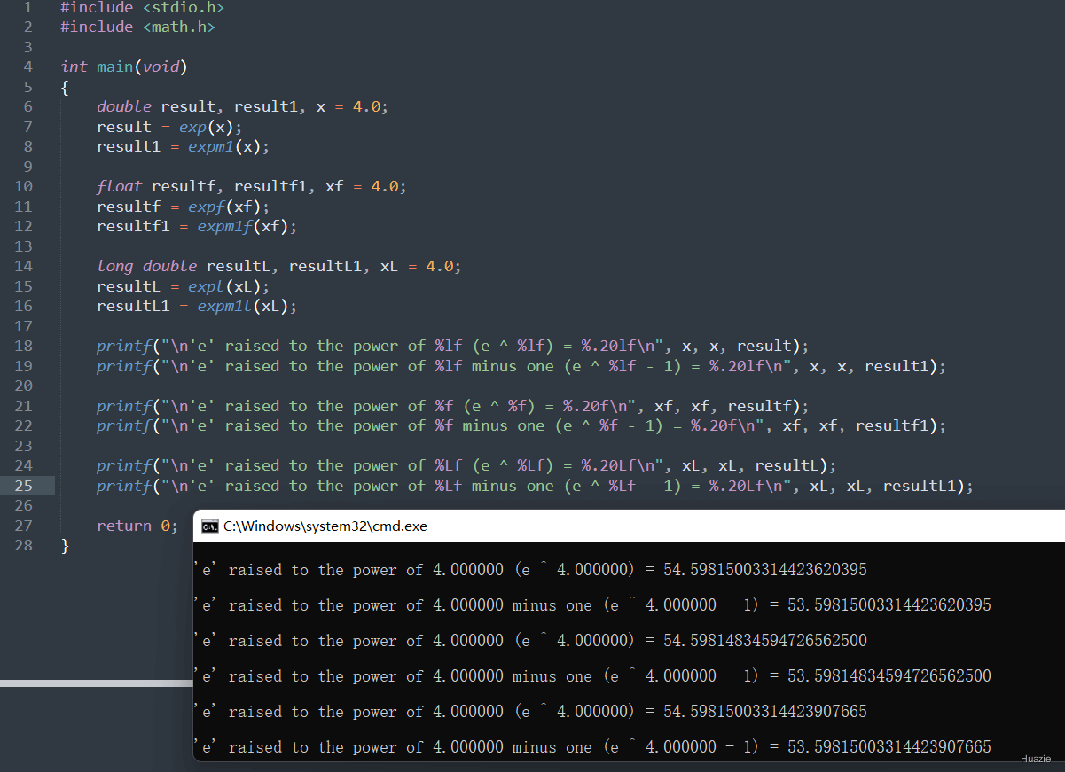
Task: Click line number 25 in the gutter
Action: point(23,486)
